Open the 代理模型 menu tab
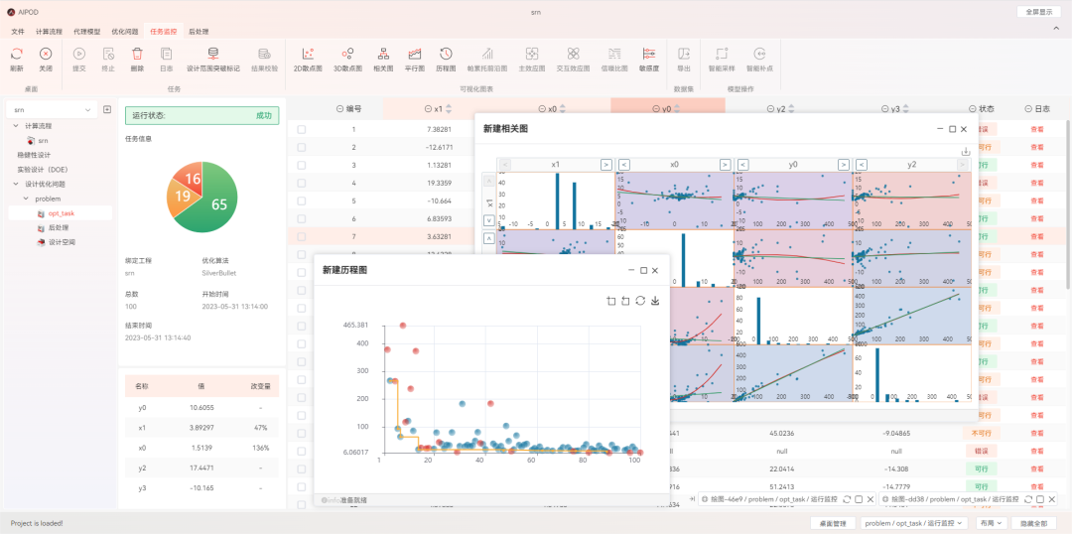 coord(88,31)
